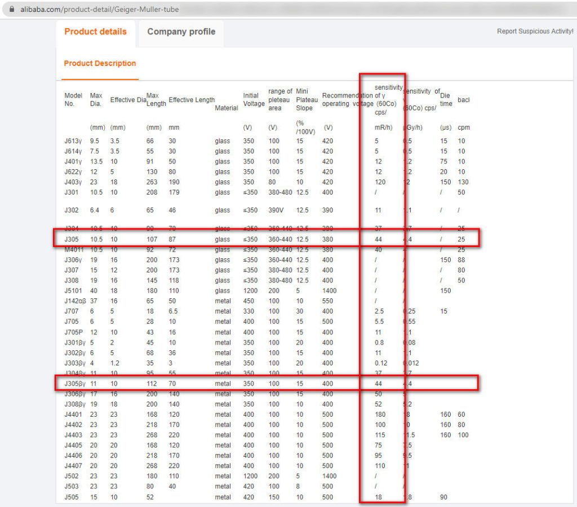The width and height of the screenshot is (577, 507).
Task: Select the highlighted J305βγ table row
Action: click(225, 383)
